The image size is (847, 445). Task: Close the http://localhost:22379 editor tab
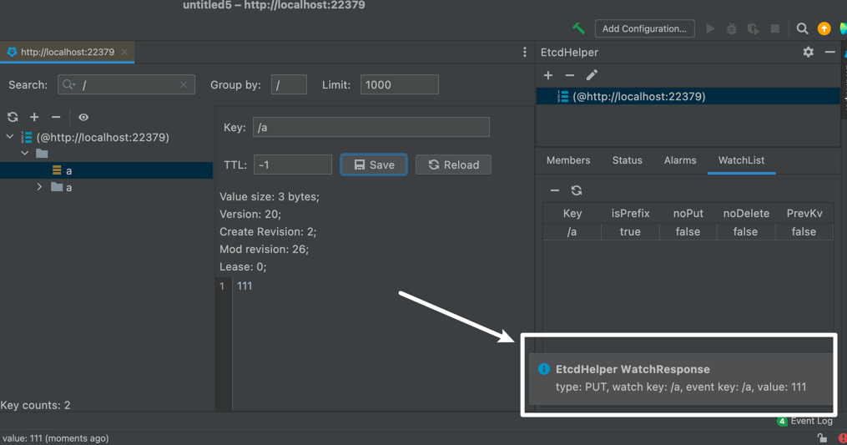point(125,52)
